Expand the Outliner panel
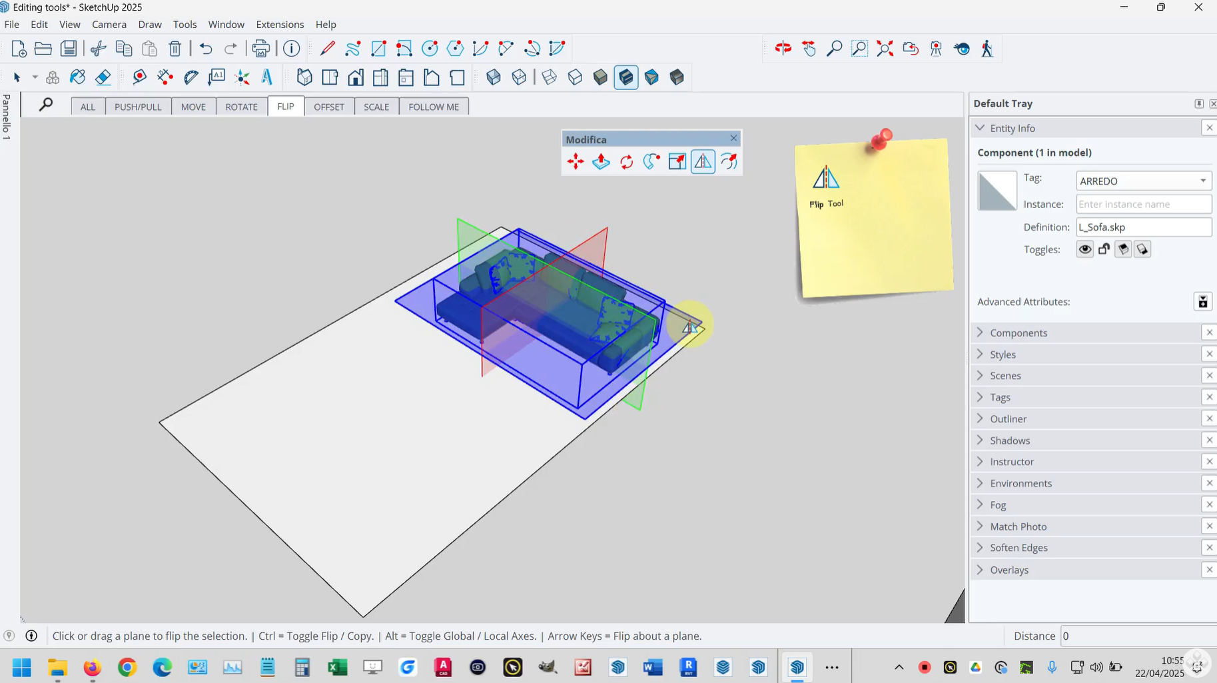 (x=1008, y=419)
